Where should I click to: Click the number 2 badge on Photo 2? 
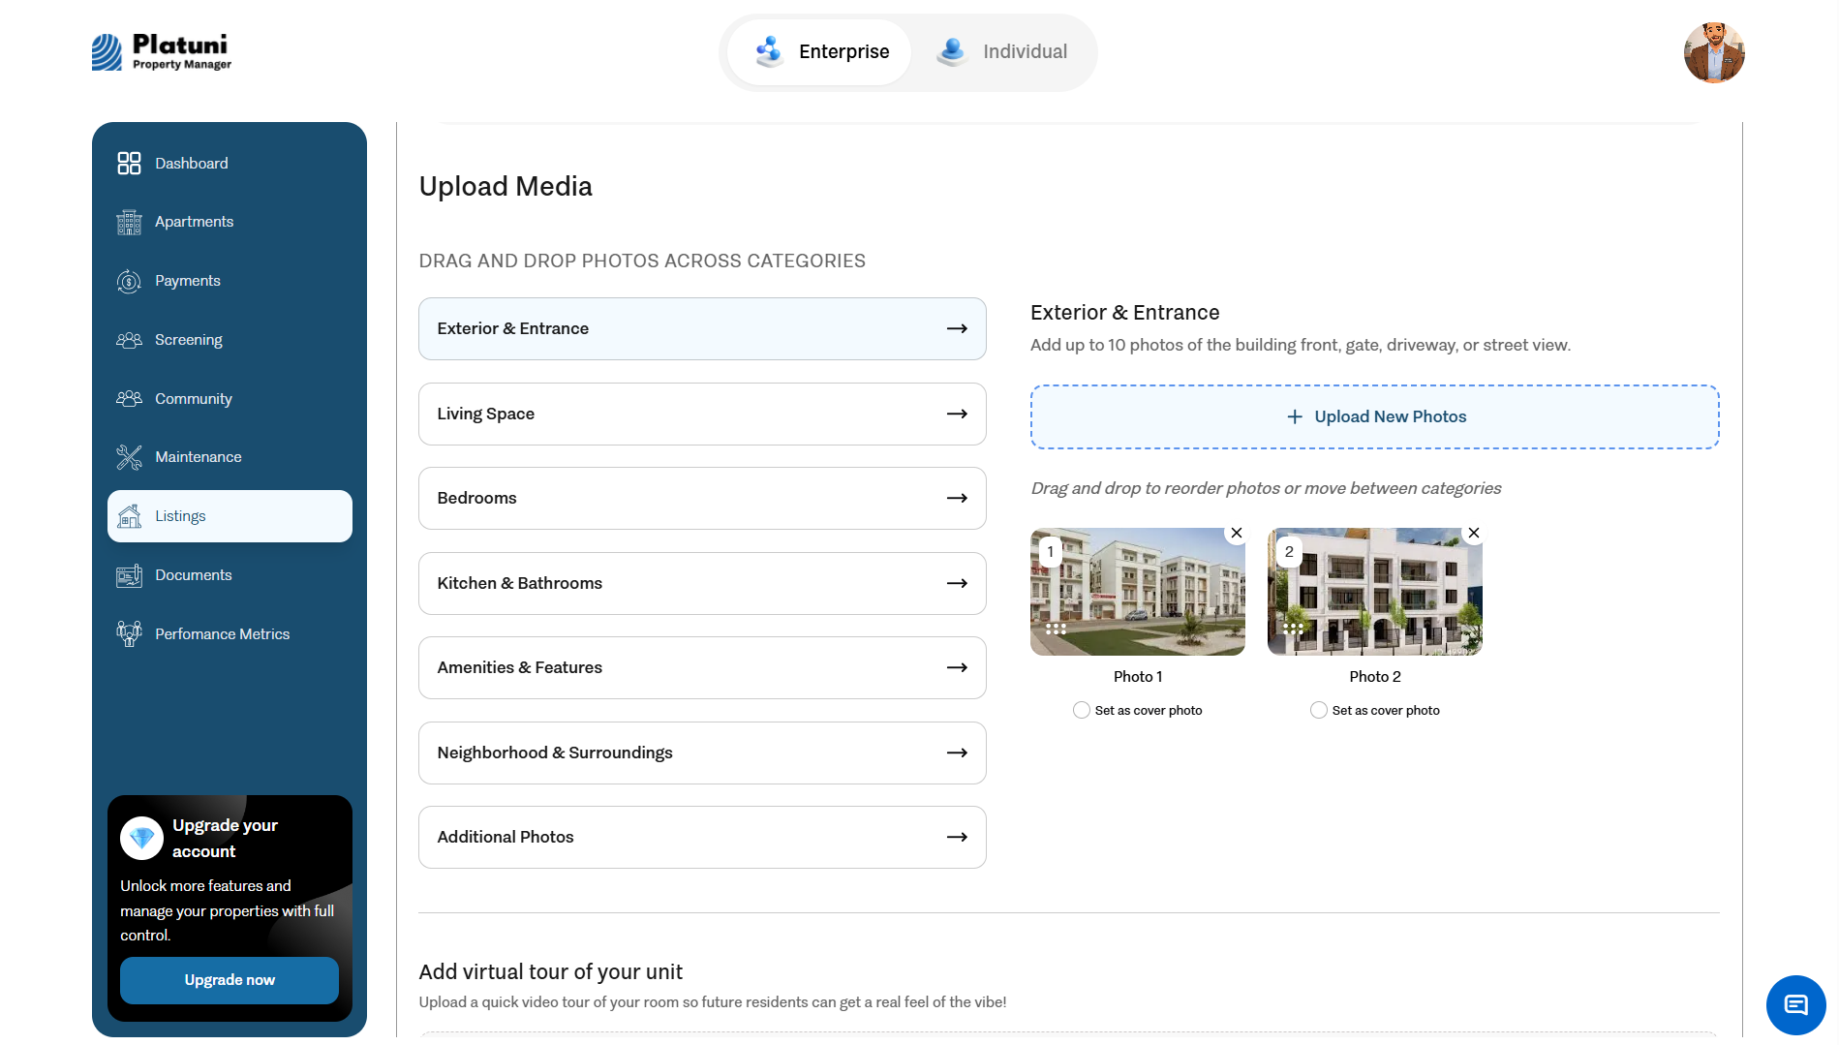[1289, 552]
